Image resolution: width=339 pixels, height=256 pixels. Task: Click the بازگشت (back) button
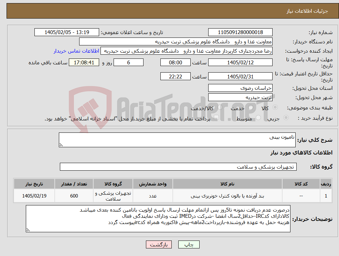click(x=159, y=245)
